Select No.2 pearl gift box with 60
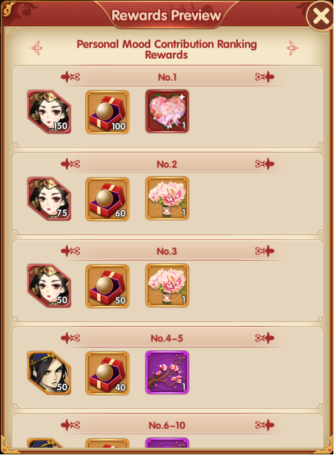Viewport: 334px width, 455px height. tap(108, 199)
